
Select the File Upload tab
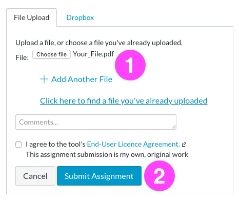coord(31,17)
